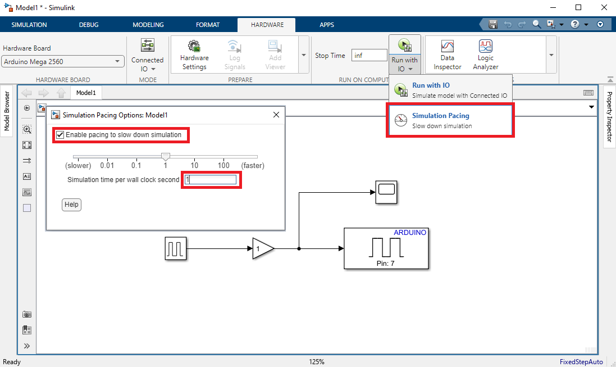
Task: Click the Arduino Digital Output Pin 7 block
Action: point(386,248)
